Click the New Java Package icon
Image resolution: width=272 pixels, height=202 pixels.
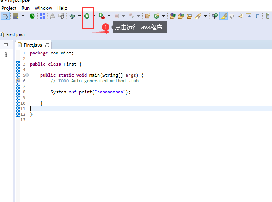pyautogui.click(x=147, y=16)
